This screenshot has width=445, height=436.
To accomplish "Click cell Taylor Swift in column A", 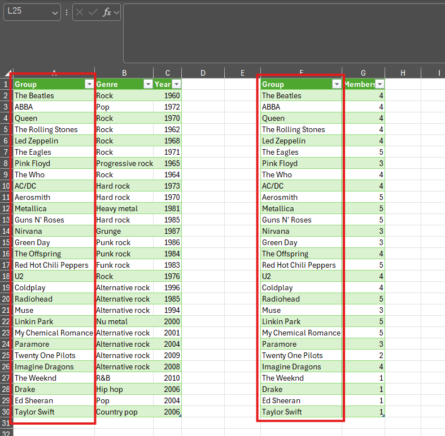I will tap(54, 412).
